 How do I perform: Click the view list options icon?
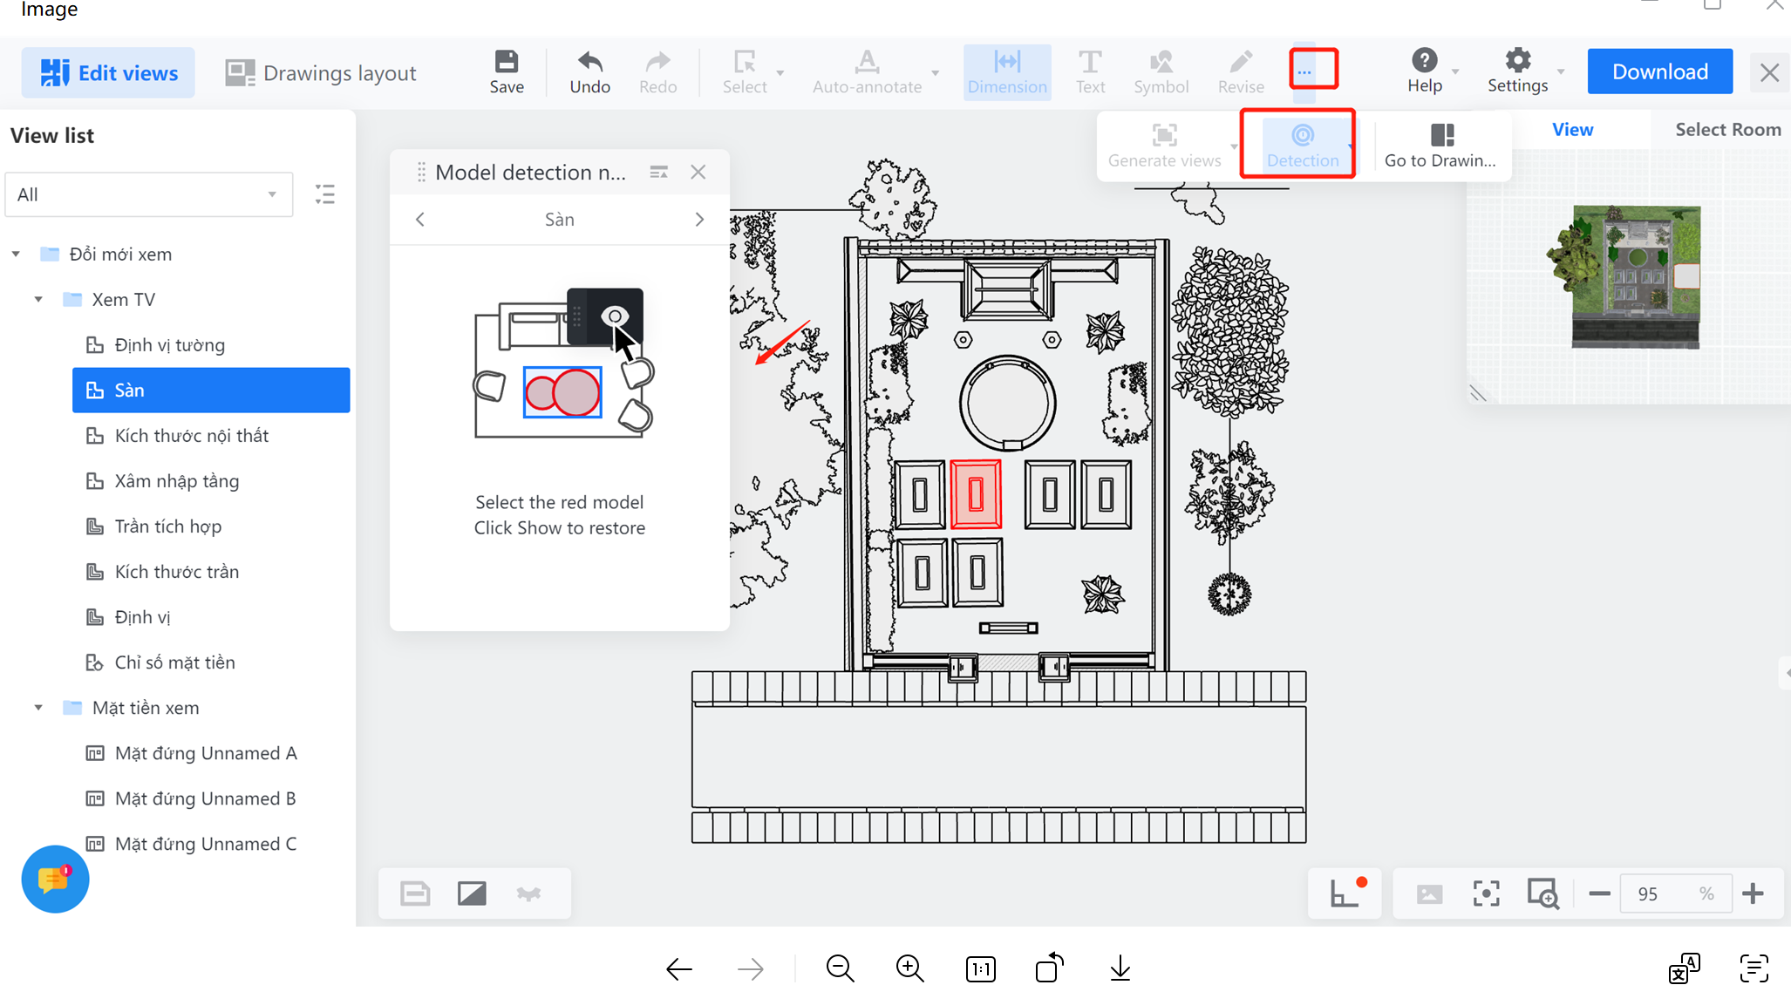coord(325,194)
